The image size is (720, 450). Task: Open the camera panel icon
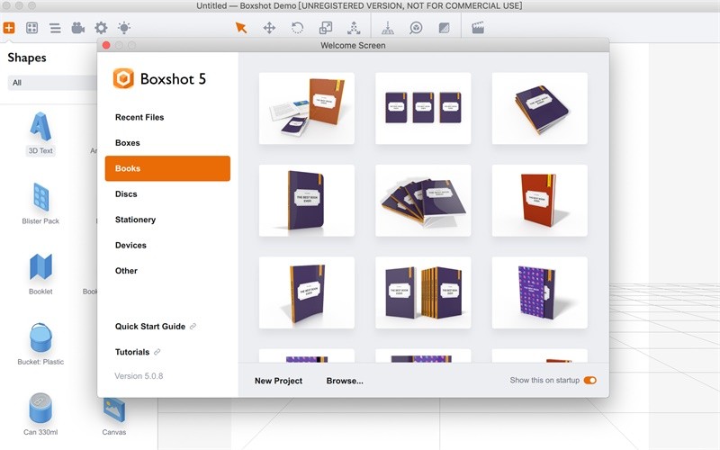coord(78,28)
